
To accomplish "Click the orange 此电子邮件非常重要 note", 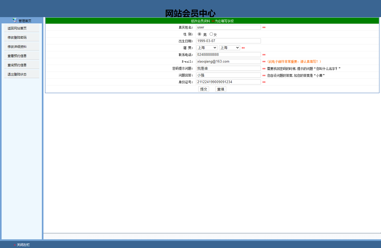I will pos(294,62).
